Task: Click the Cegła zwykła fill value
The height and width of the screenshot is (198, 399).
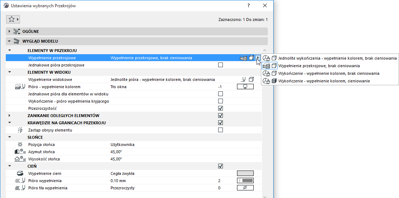Action: click(x=122, y=174)
